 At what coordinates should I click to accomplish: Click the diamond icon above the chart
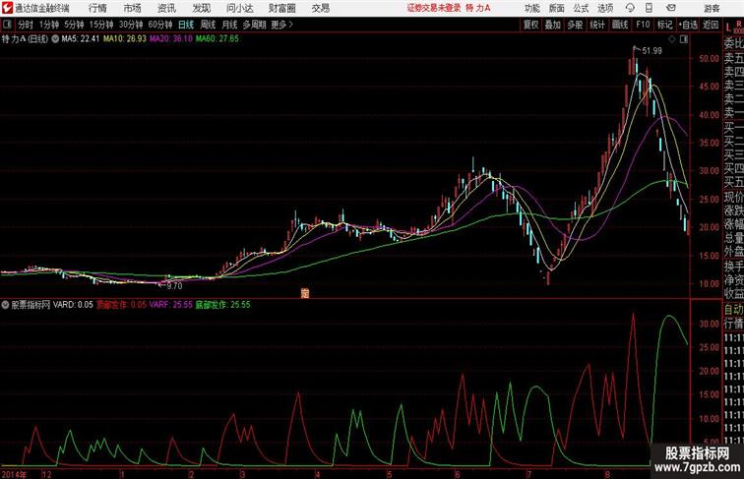(672, 39)
